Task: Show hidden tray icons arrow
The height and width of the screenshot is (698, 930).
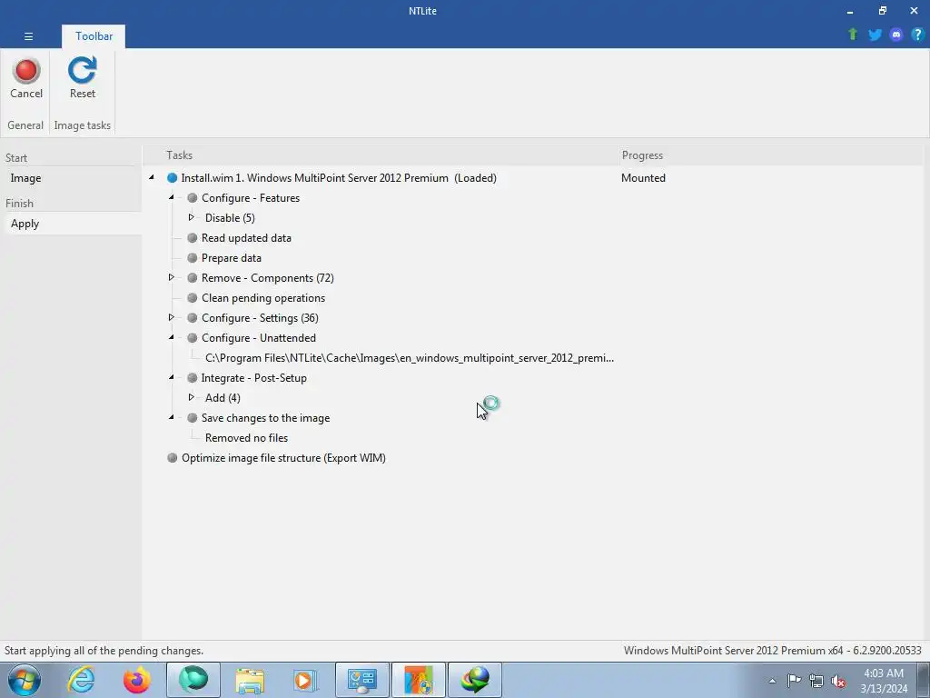Action: (x=772, y=681)
